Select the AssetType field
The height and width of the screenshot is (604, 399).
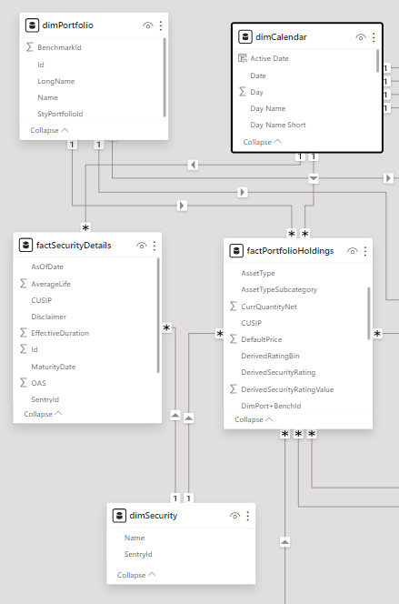point(258,273)
